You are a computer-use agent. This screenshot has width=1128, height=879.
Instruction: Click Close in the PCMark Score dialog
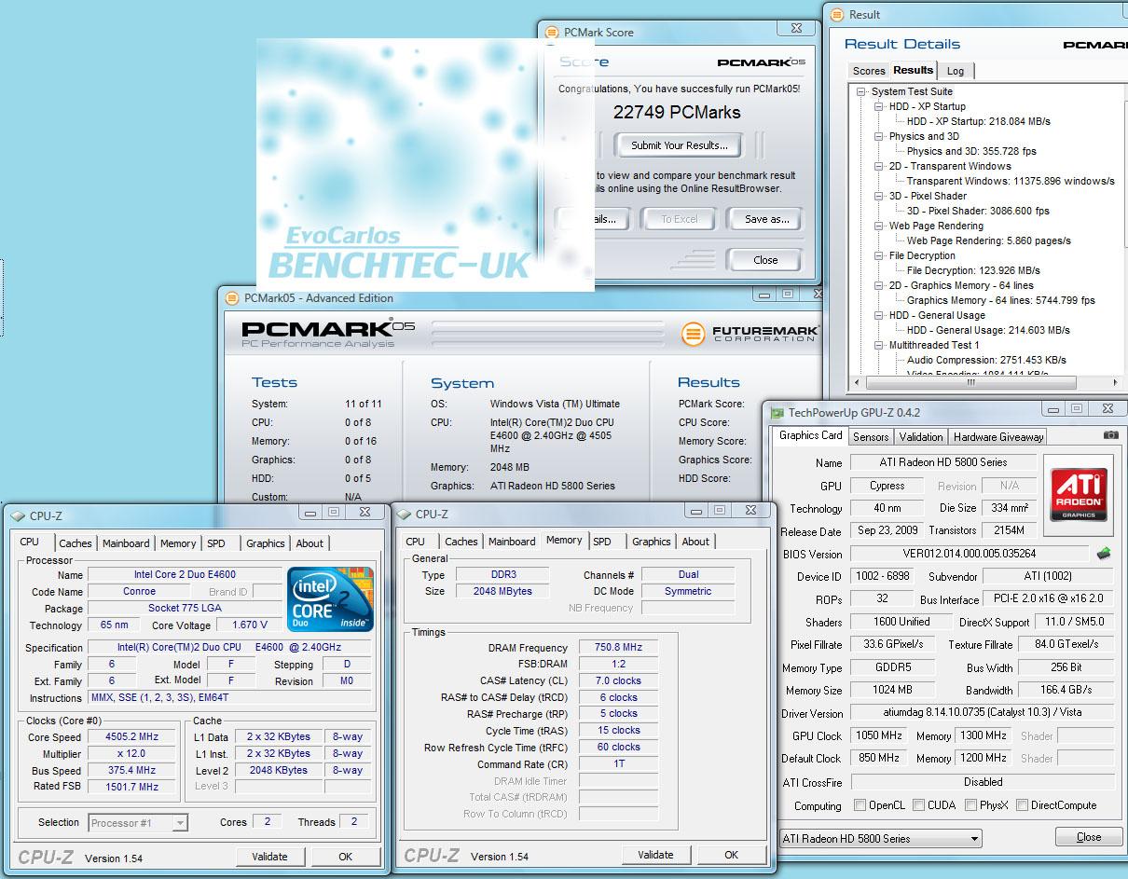click(765, 260)
